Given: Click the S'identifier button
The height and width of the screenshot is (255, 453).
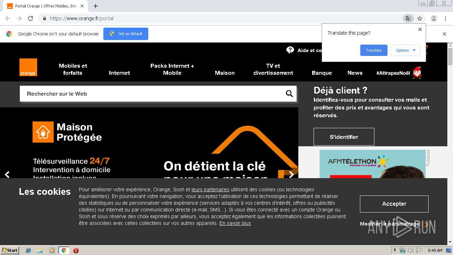Looking at the screenshot, I should (x=344, y=137).
